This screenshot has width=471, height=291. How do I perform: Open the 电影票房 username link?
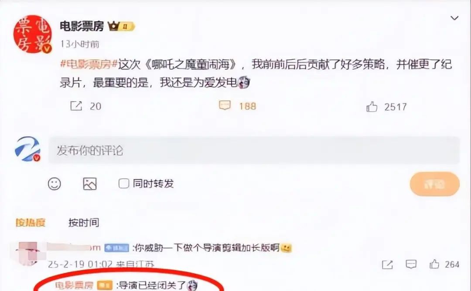point(82,27)
